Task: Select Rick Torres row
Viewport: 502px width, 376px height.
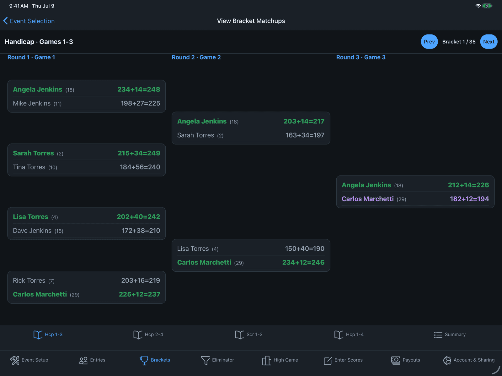Action: coord(87,280)
